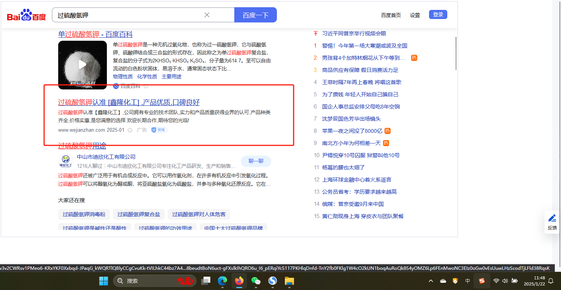This screenshot has width=561, height=290.
Task: Expand dropdown arrow beside 百度百科 source
Action: pos(146,86)
